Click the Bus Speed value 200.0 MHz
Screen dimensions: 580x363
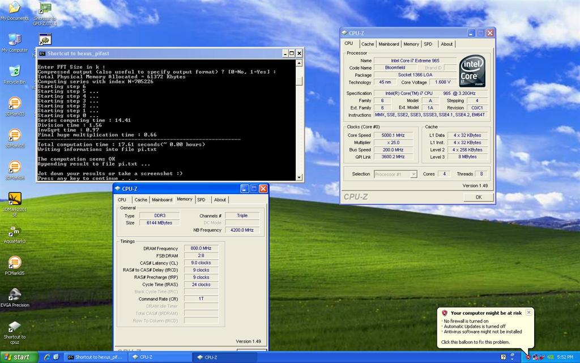coord(393,150)
